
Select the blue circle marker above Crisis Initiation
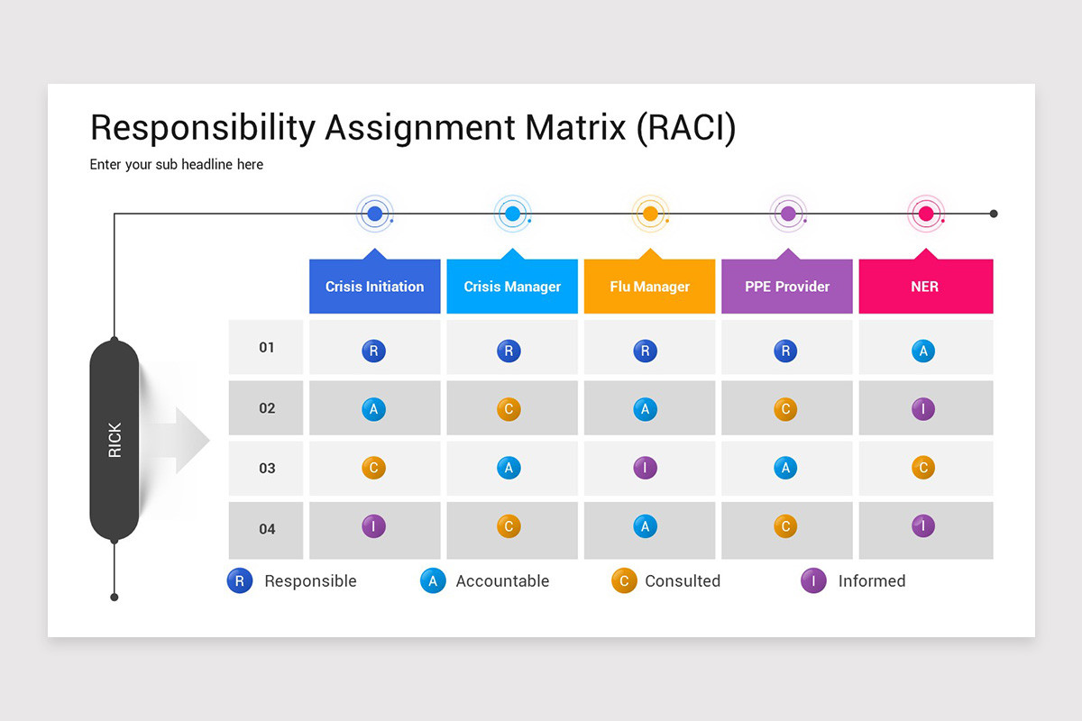coord(375,214)
